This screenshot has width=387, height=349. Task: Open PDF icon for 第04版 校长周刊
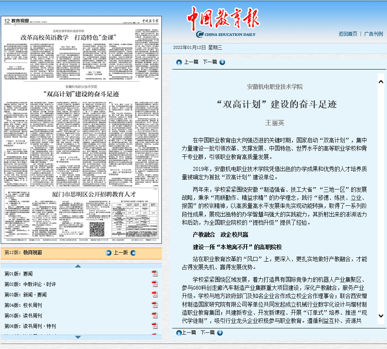[155, 305]
